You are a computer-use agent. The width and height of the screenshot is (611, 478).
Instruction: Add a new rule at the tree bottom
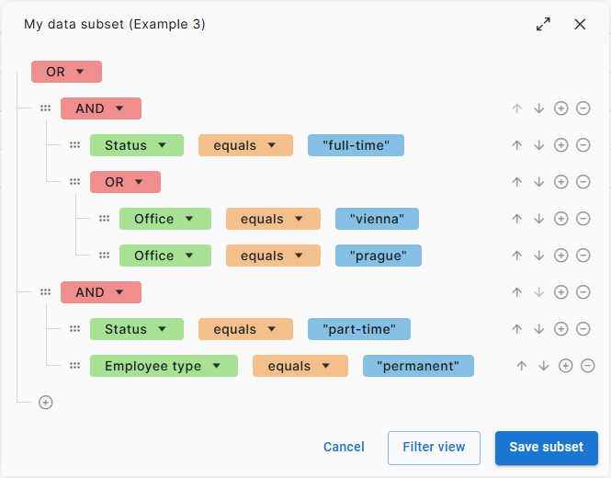pyautogui.click(x=45, y=402)
